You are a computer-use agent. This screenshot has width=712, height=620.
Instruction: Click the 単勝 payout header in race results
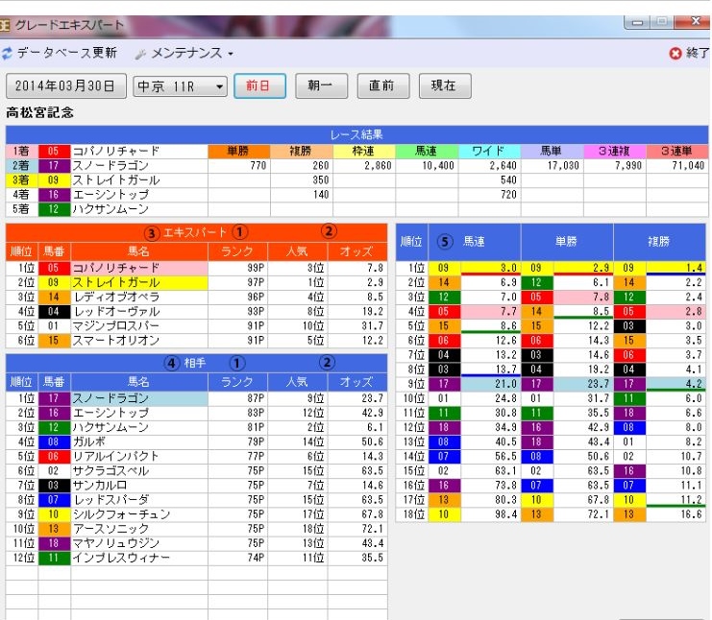[239, 151]
